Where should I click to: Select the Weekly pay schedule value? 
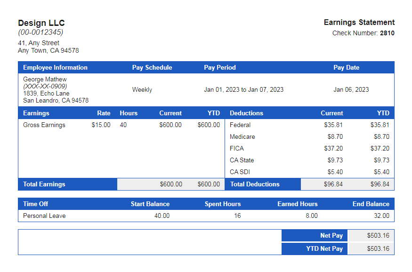[142, 89]
